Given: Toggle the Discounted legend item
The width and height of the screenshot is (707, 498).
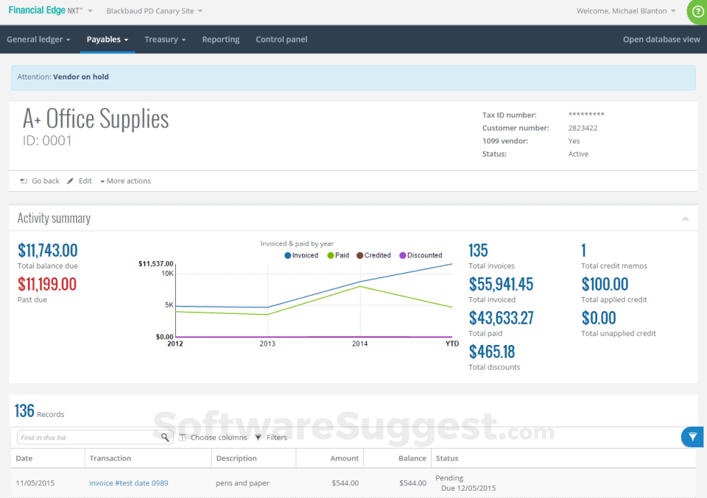Looking at the screenshot, I should [x=421, y=255].
